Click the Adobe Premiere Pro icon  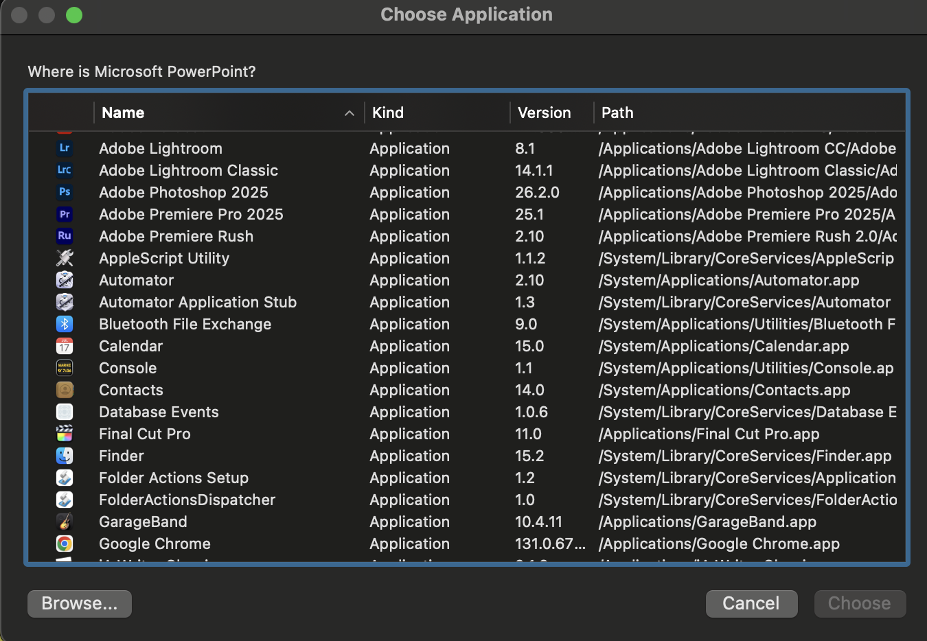click(65, 214)
